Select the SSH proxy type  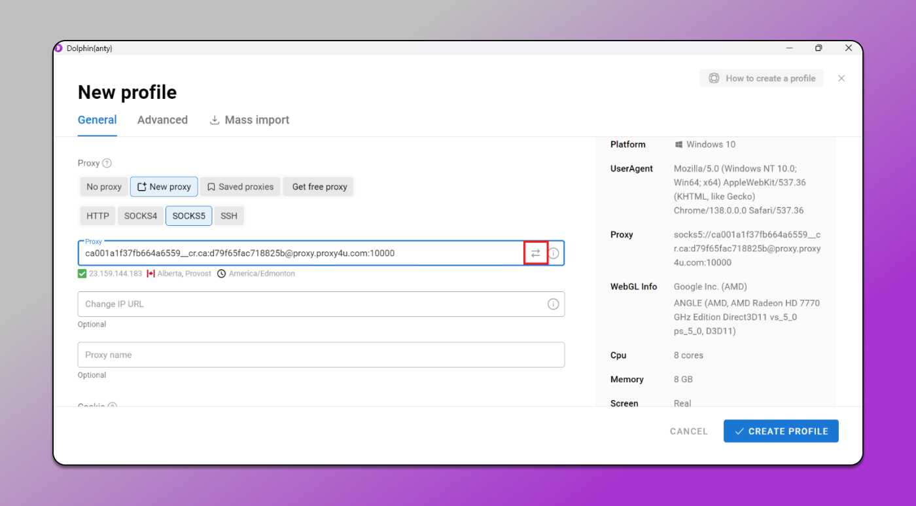coord(229,215)
